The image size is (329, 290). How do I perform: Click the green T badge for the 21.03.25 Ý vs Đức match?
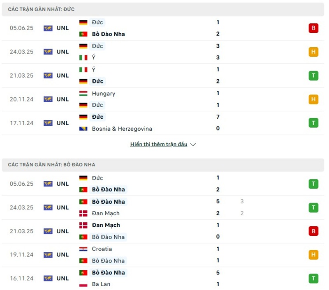click(313, 76)
